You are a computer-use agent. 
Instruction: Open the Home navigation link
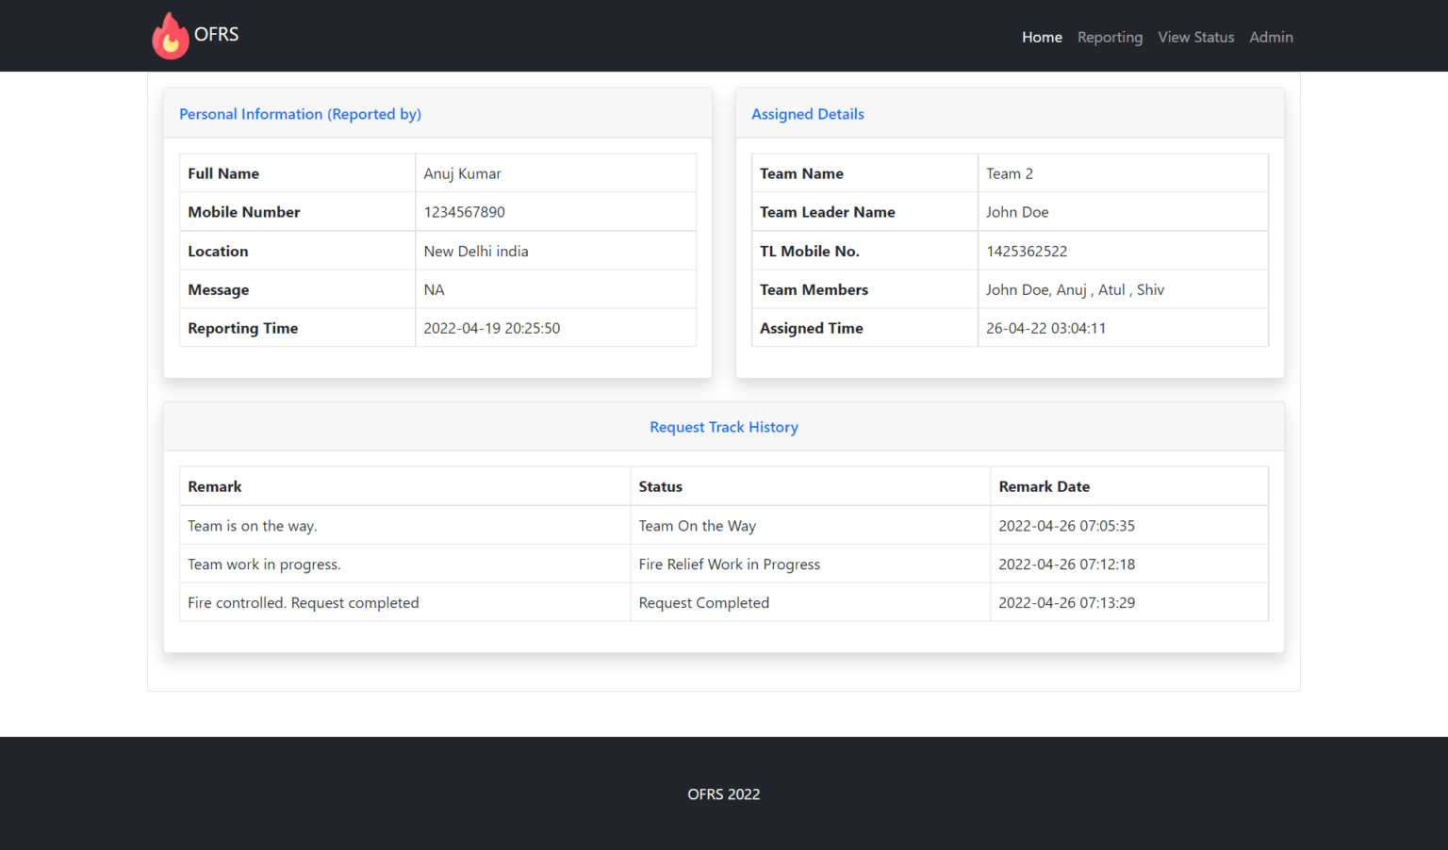(x=1042, y=37)
